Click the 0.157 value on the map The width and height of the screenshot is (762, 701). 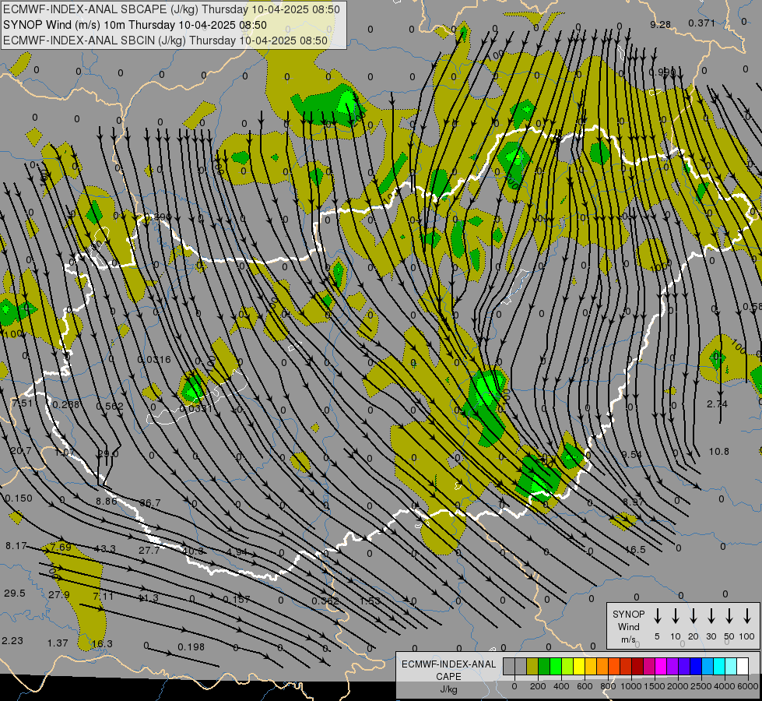coord(237,599)
